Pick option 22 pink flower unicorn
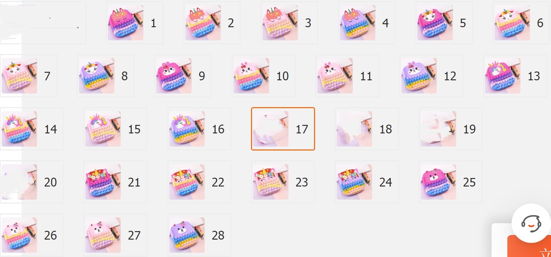The image size is (551, 257). click(199, 182)
